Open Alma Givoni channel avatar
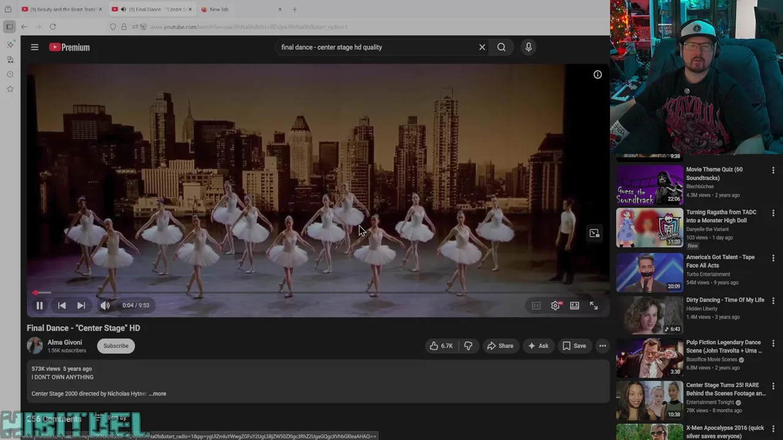Viewport: 783px width, 440px height. [x=35, y=345]
